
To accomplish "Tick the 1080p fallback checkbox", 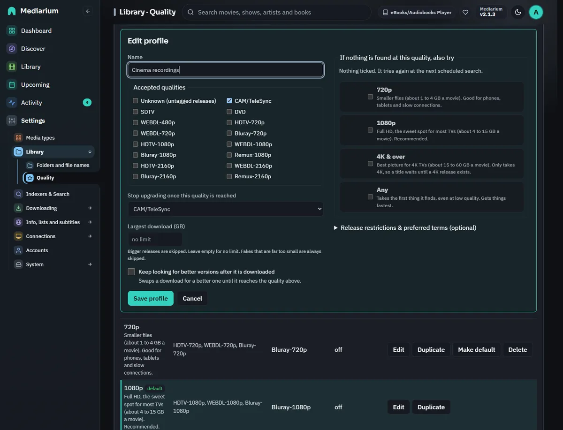I will coord(371,130).
